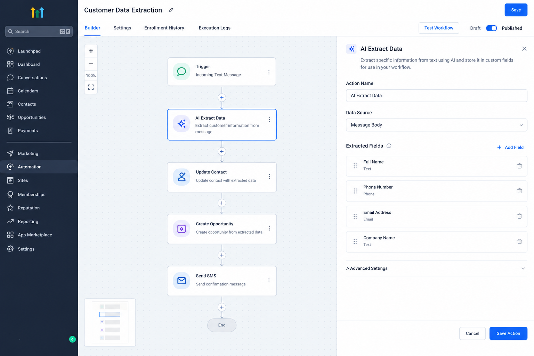Screen dimensions: 534x356
Task: Zoom in on the workflow canvas
Action: (91, 51)
